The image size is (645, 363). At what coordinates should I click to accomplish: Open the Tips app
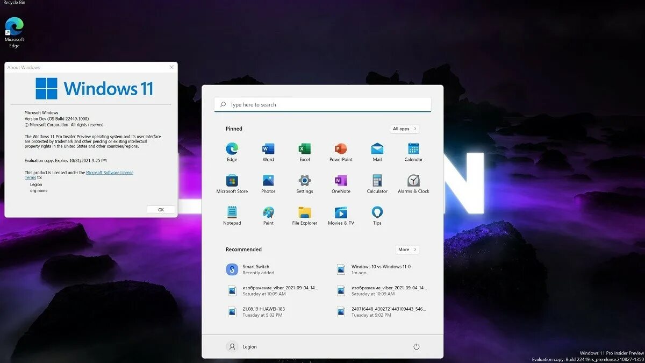(x=377, y=216)
